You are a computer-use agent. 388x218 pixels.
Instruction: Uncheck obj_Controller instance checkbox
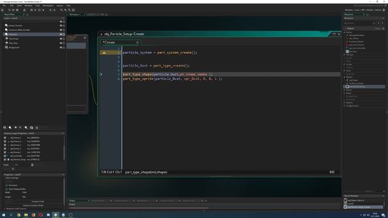(5, 156)
